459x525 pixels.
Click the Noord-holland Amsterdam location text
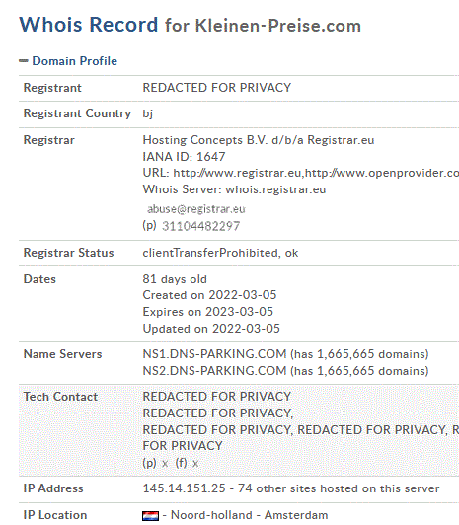tap(250, 515)
